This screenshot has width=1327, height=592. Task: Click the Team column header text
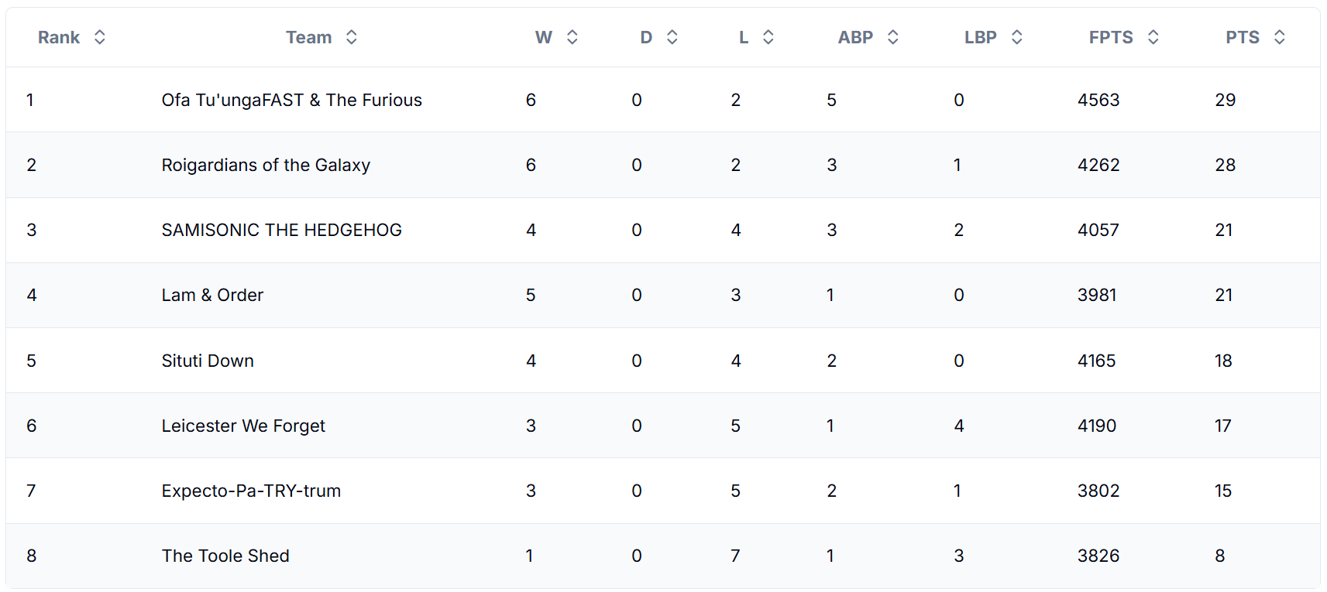[308, 37]
